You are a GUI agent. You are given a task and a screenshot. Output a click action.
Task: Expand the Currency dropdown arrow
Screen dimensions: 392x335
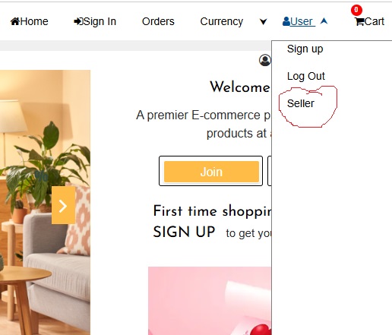tap(263, 22)
